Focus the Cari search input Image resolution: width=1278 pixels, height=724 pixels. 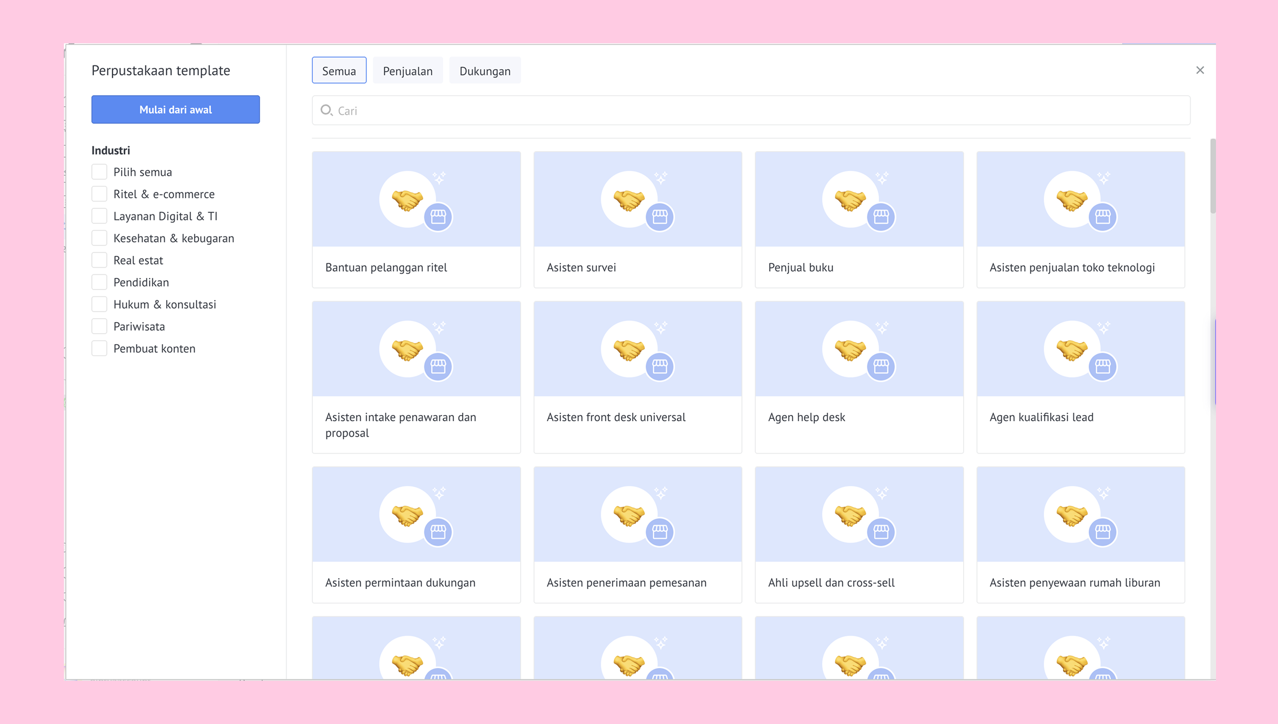750,110
